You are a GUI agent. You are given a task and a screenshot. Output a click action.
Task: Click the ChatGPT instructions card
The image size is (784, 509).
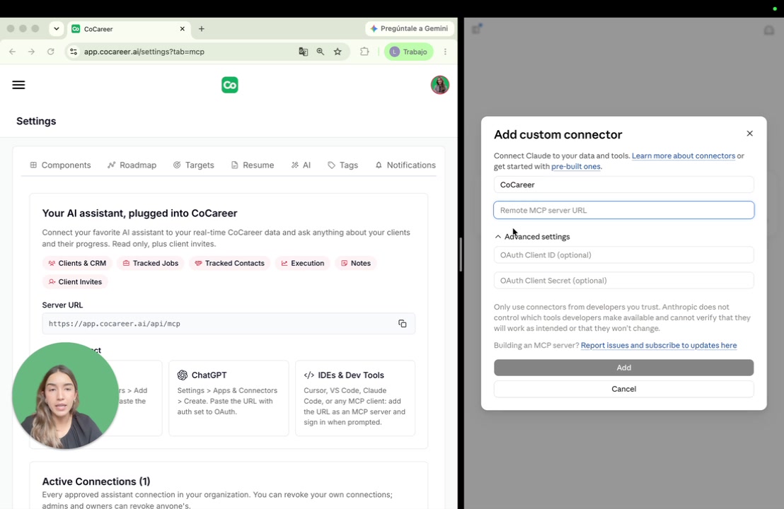[x=229, y=398]
